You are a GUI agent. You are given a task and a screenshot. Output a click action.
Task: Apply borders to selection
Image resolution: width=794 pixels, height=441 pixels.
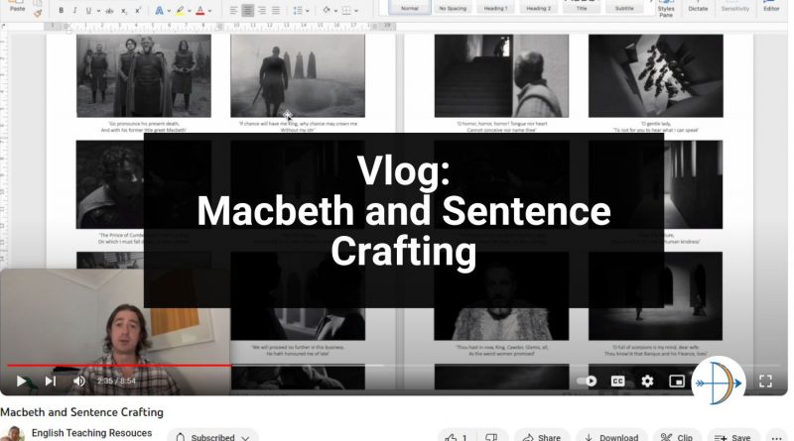pyautogui.click(x=346, y=10)
